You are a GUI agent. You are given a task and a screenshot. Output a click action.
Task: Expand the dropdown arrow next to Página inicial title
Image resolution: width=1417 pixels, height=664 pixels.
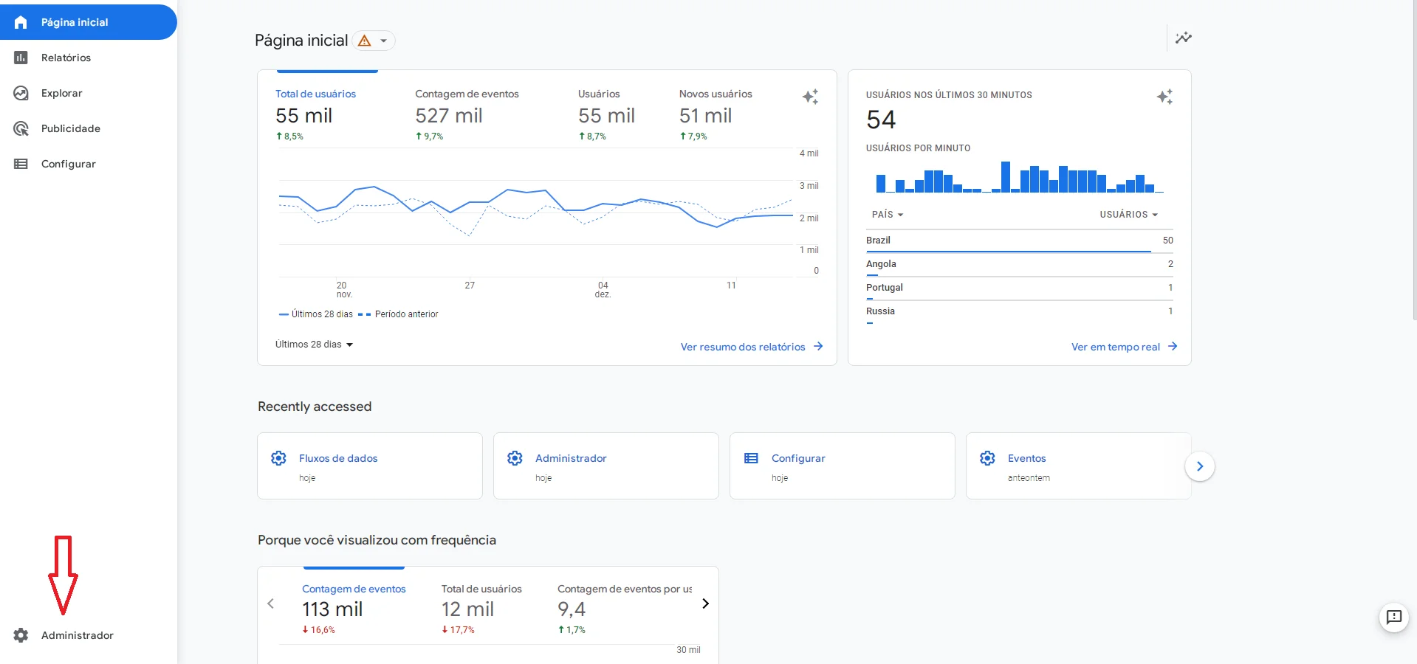[x=384, y=41]
